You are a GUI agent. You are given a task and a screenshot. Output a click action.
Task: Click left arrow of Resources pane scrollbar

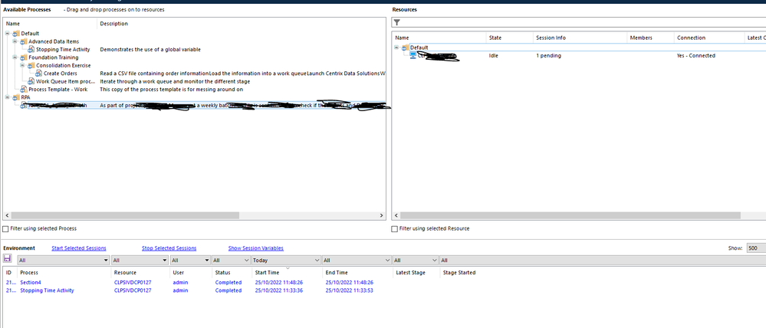tap(396, 215)
